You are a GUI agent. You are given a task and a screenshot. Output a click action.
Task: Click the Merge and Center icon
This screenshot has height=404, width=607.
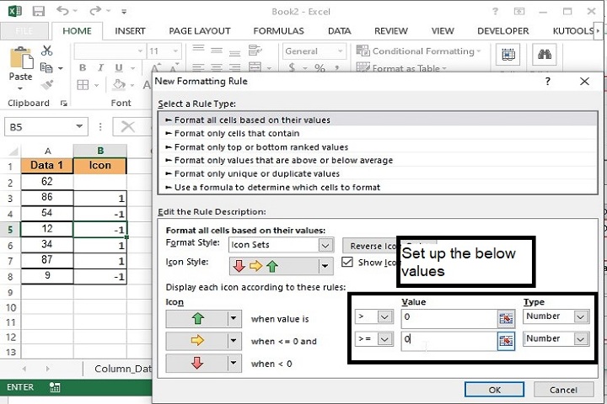(x=255, y=67)
